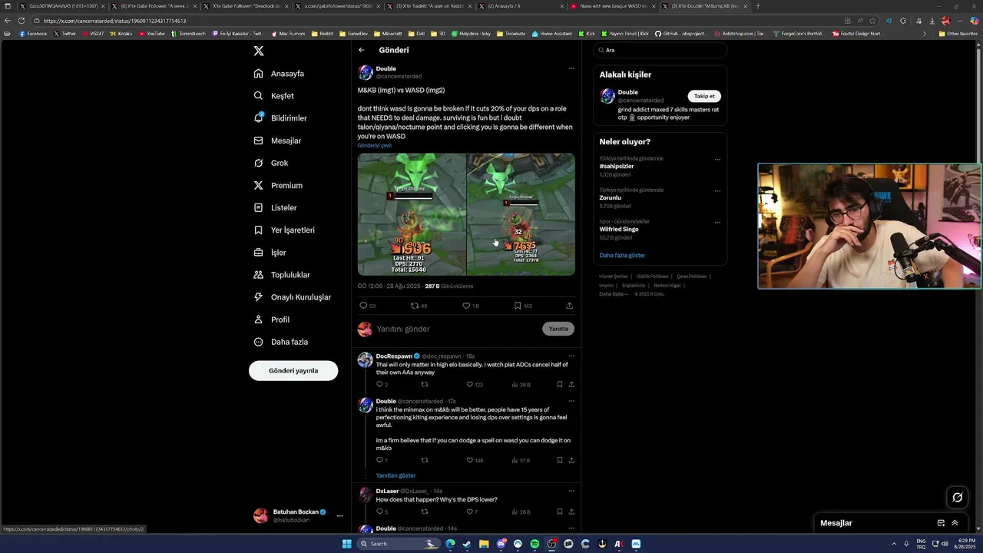Click Daha fazla göster under trends
The height and width of the screenshot is (553, 983).
click(622, 255)
